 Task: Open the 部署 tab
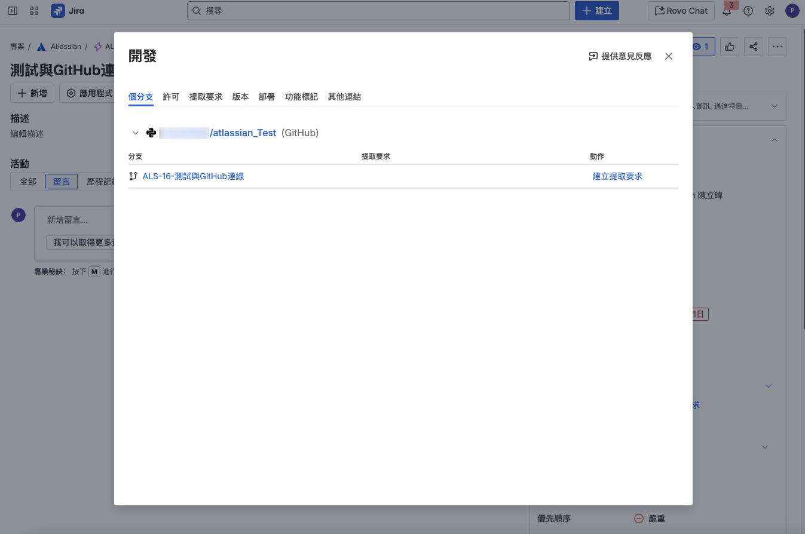click(267, 97)
